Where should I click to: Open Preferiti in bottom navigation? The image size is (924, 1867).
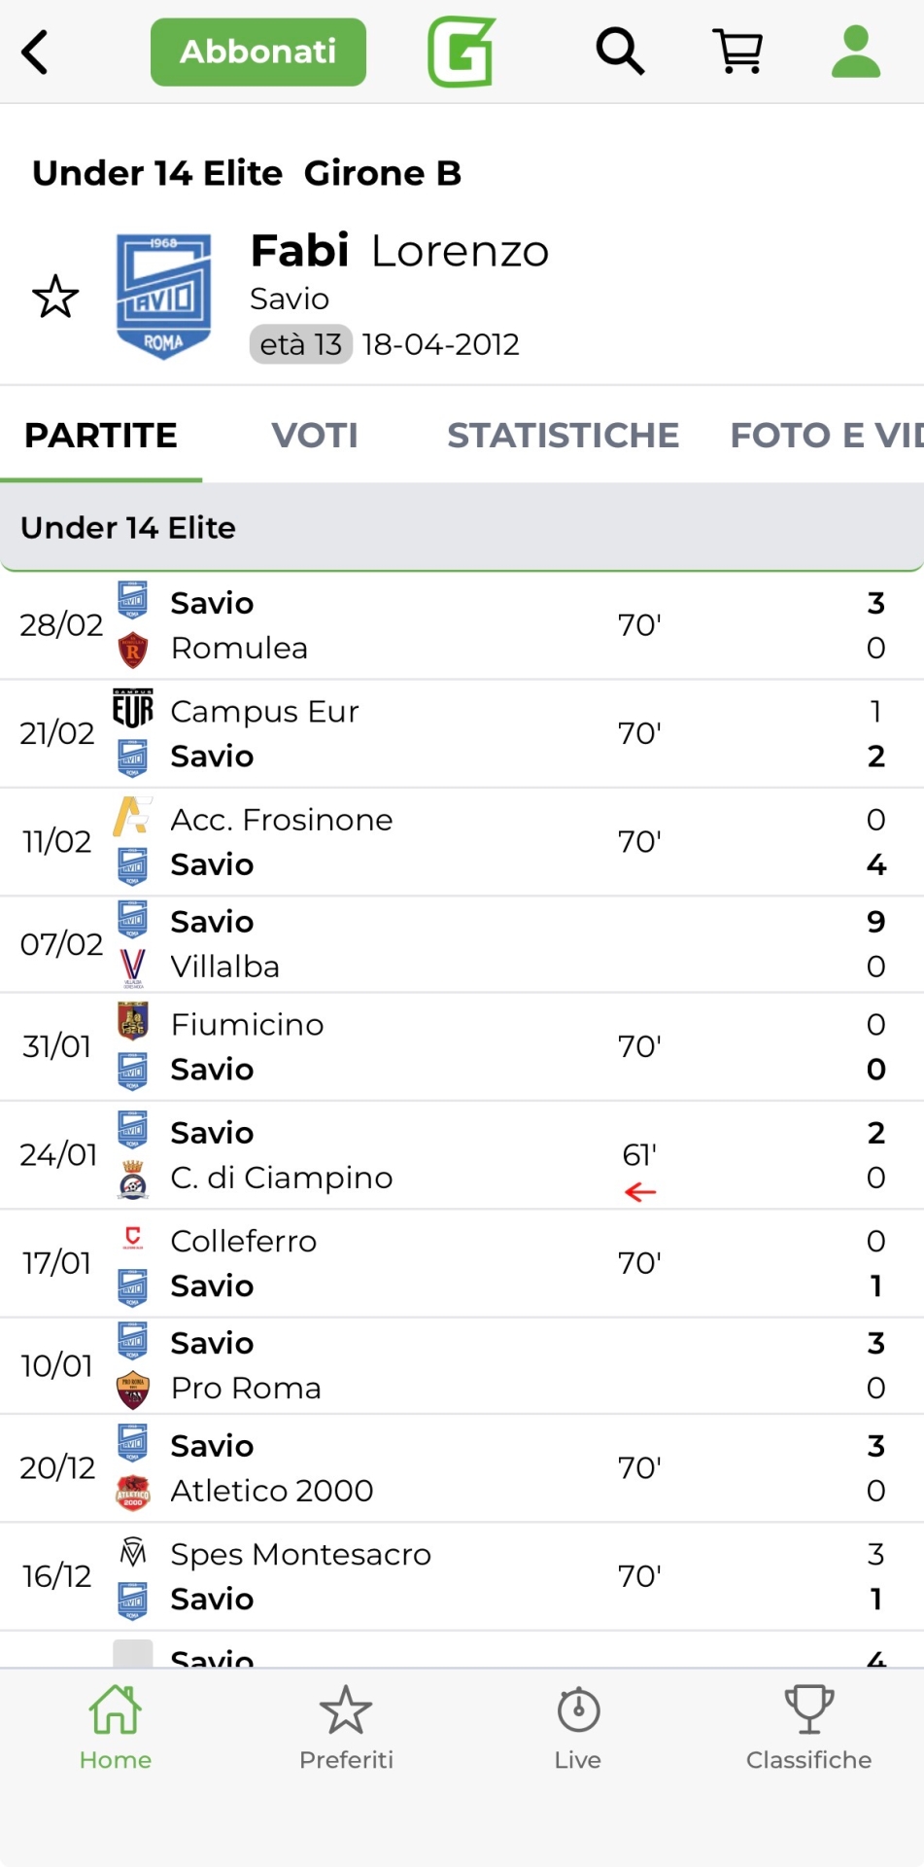click(x=346, y=1728)
